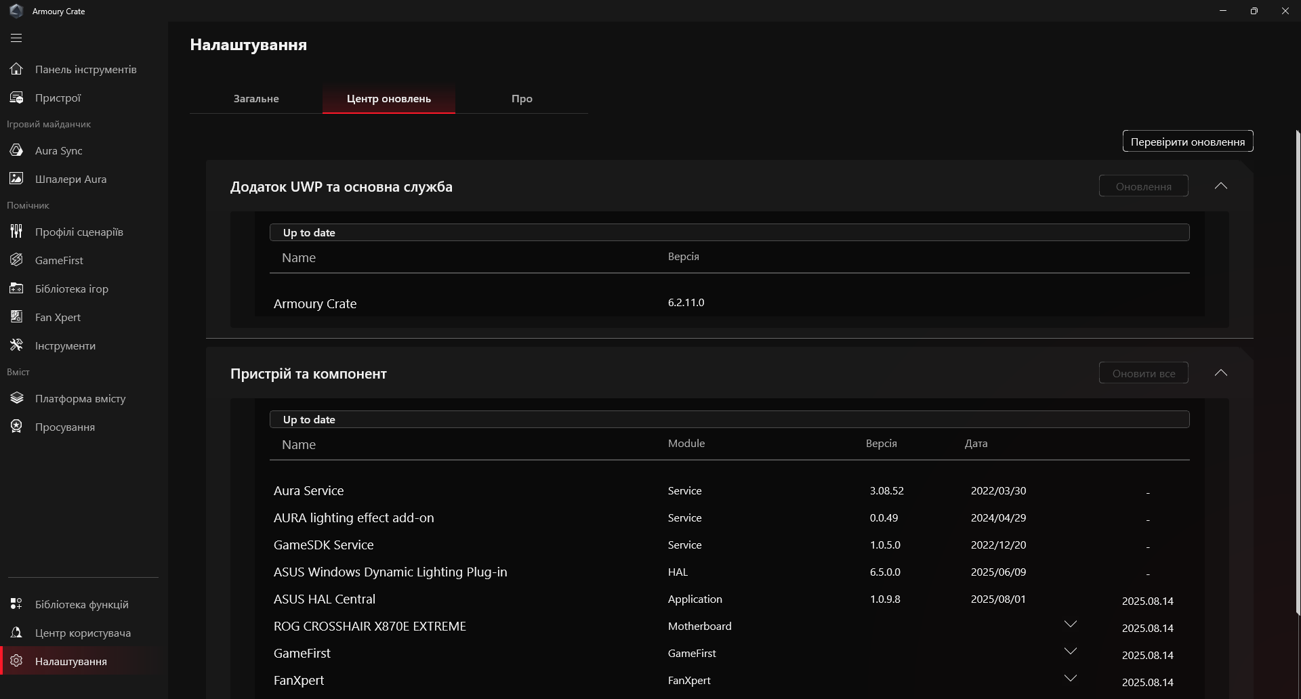Click the date 2025/08/01

pyautogui.click(x=998, y=599)
